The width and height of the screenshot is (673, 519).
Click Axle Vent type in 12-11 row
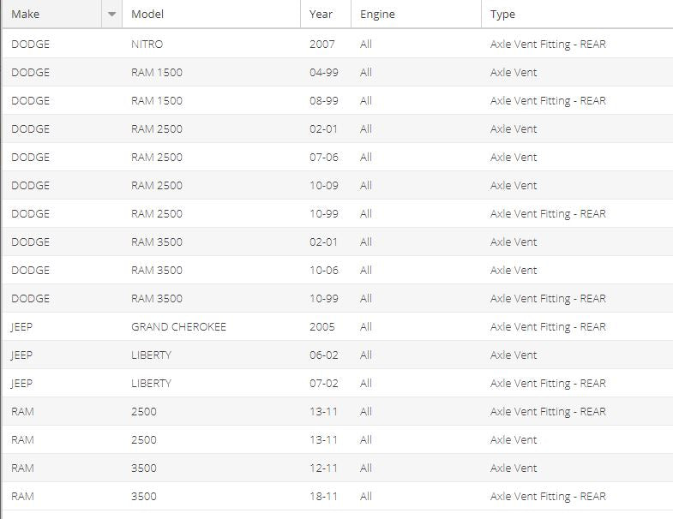click(x=514, y=468)
